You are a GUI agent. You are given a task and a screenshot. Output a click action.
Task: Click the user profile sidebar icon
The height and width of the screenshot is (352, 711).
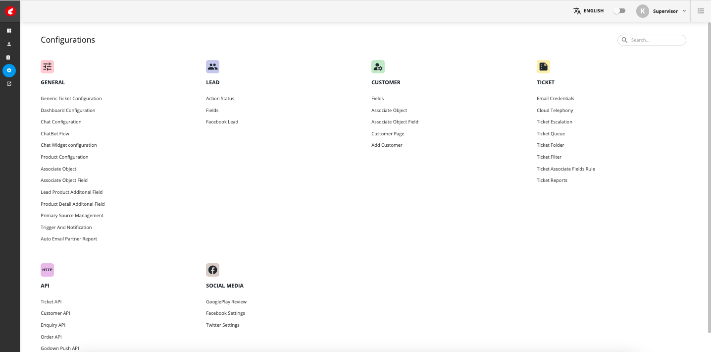tap(9, 44)
